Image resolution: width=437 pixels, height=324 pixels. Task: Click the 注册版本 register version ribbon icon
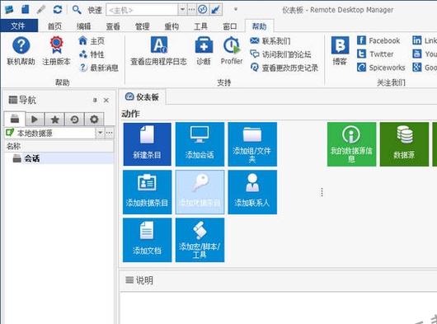coord(56,51)
